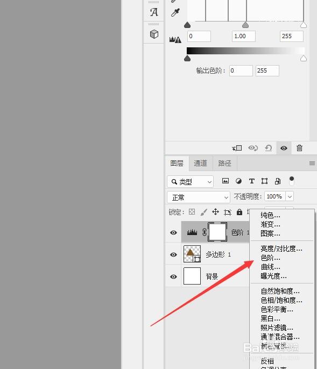Lock transparent pixels icon

tap(192, 212)
